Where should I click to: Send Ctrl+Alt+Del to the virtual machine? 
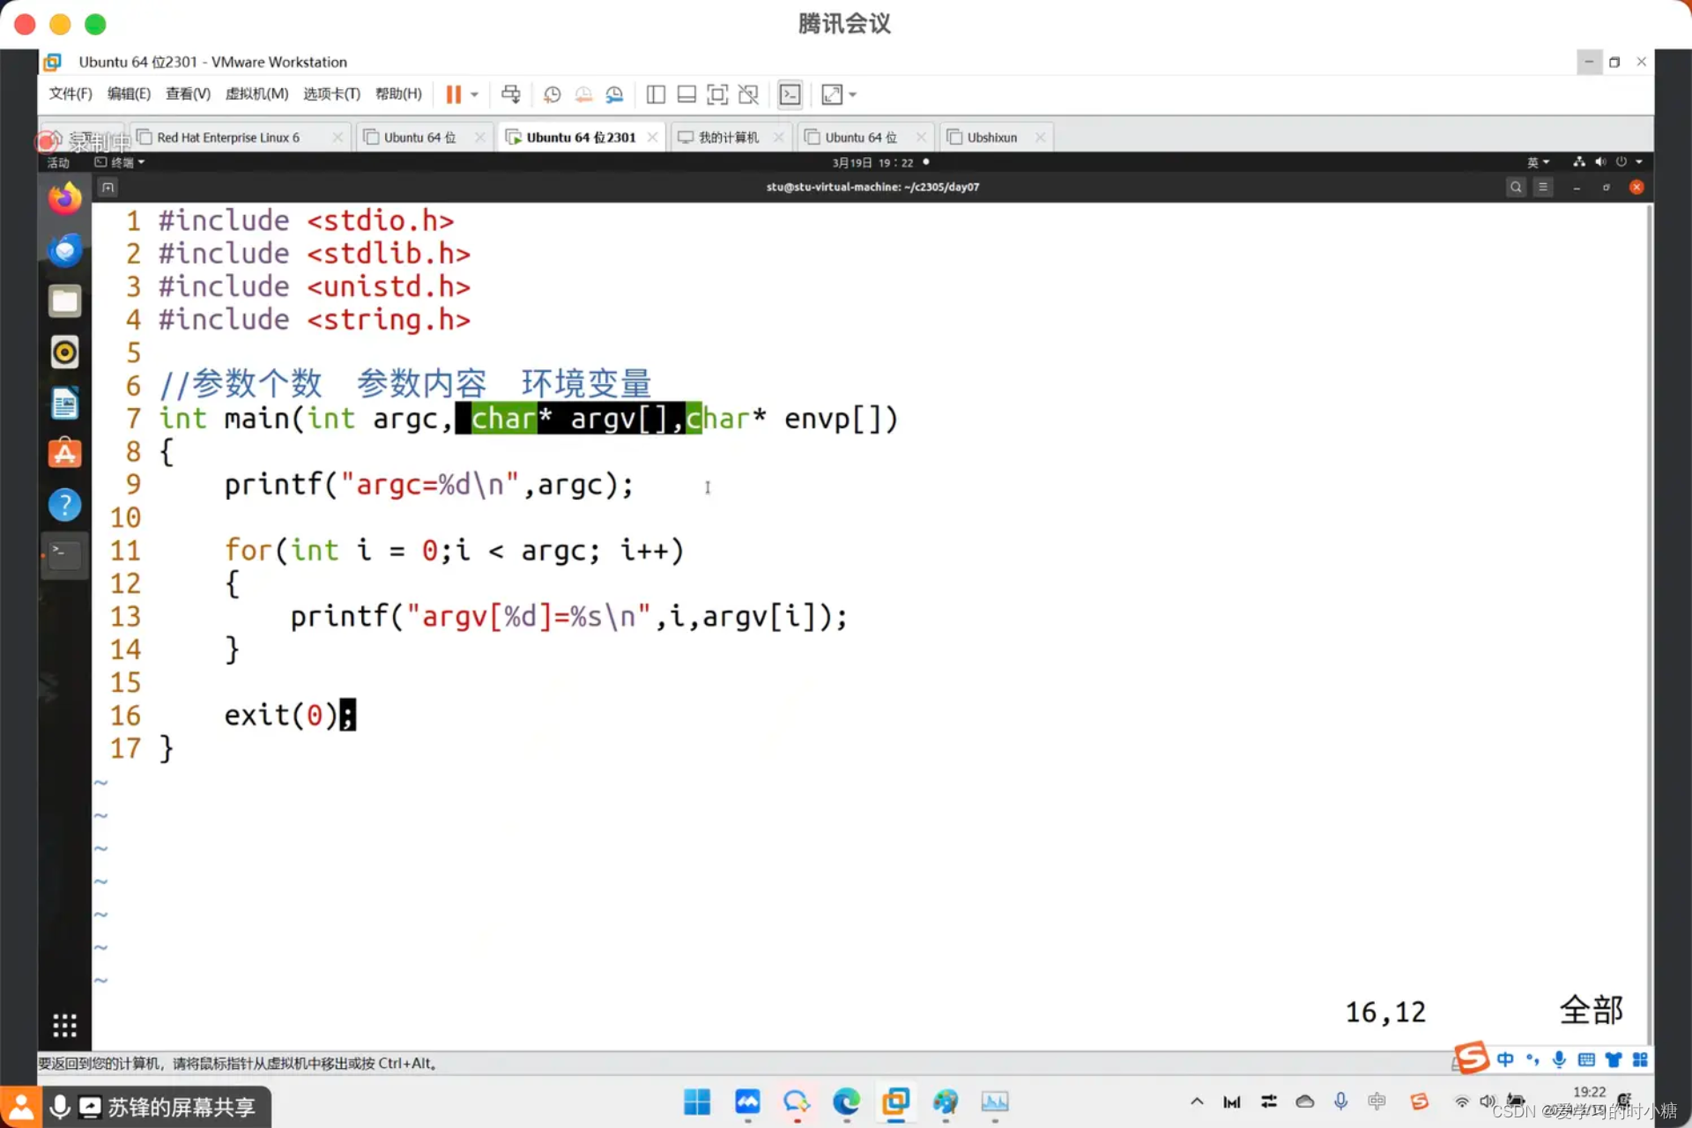[x=510, y=94]
